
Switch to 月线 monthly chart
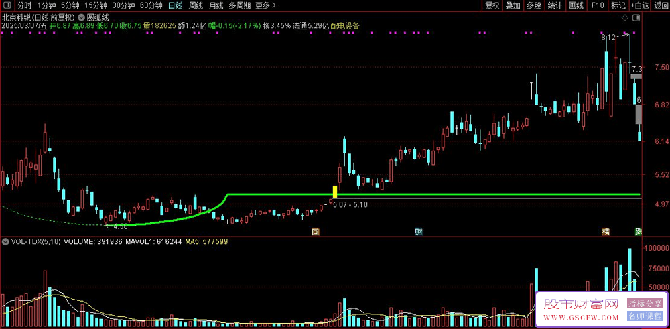pyautogui.click(x=216, y=5)
